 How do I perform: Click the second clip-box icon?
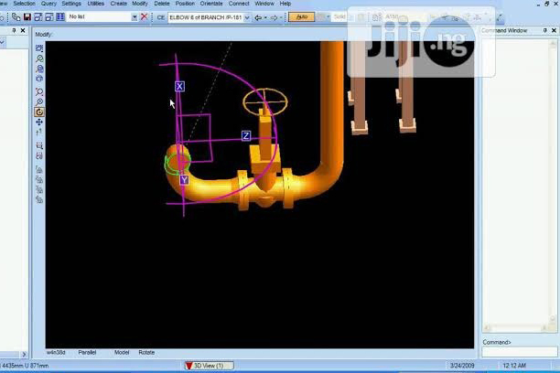click(x=39, y=155)
